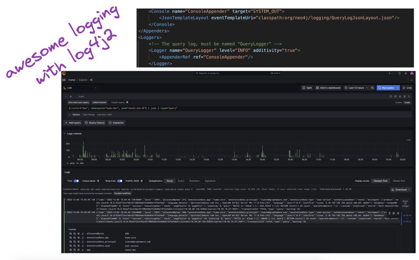Click the query A help icon

(x=391, y=96)
